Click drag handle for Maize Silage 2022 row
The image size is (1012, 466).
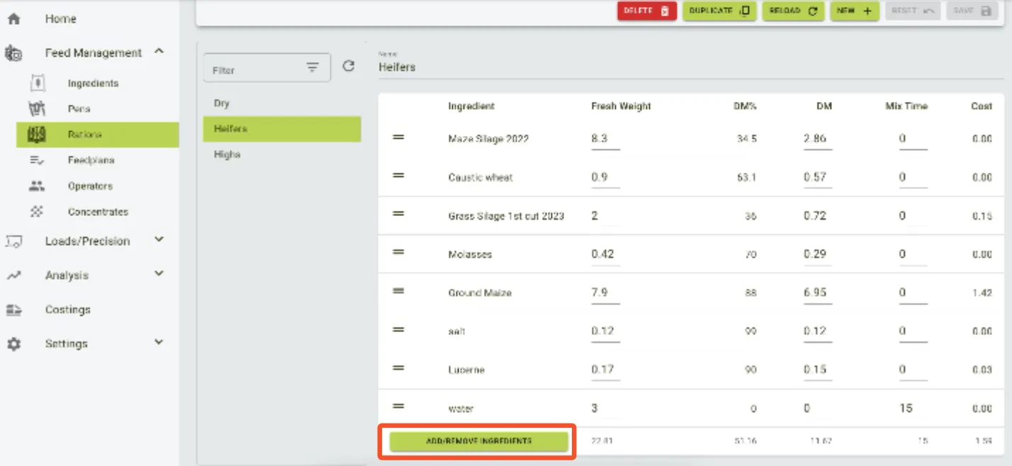[x=398, y=138]
